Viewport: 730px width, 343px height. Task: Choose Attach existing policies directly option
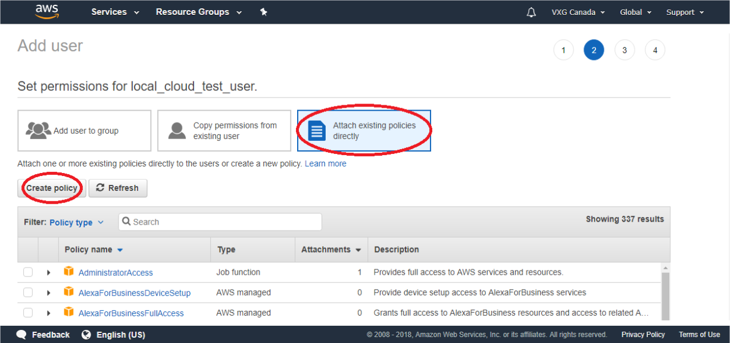(x=364, y=131)
